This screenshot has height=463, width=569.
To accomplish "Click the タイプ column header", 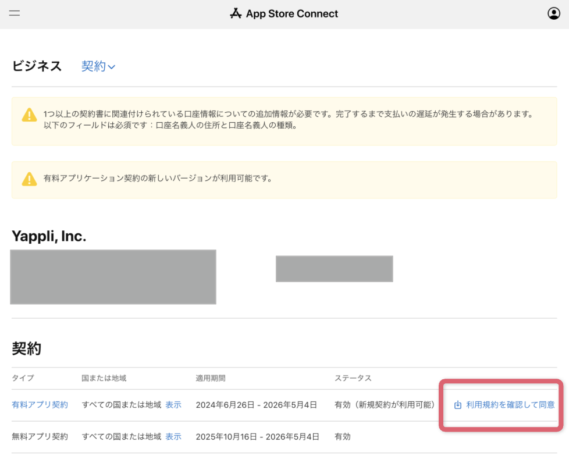I will [23, 378].
